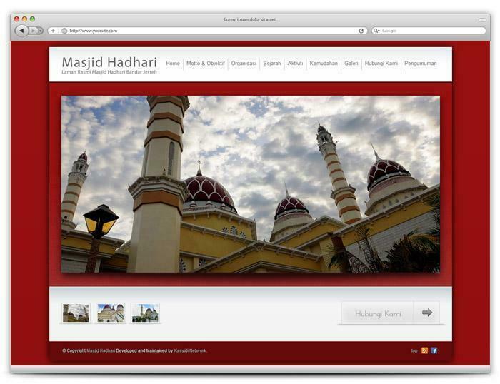Image resolution: width=500 pixels, height=384 pixels.
Task: Click the Masjid Hadhari site title
Action: pos(109,62)
